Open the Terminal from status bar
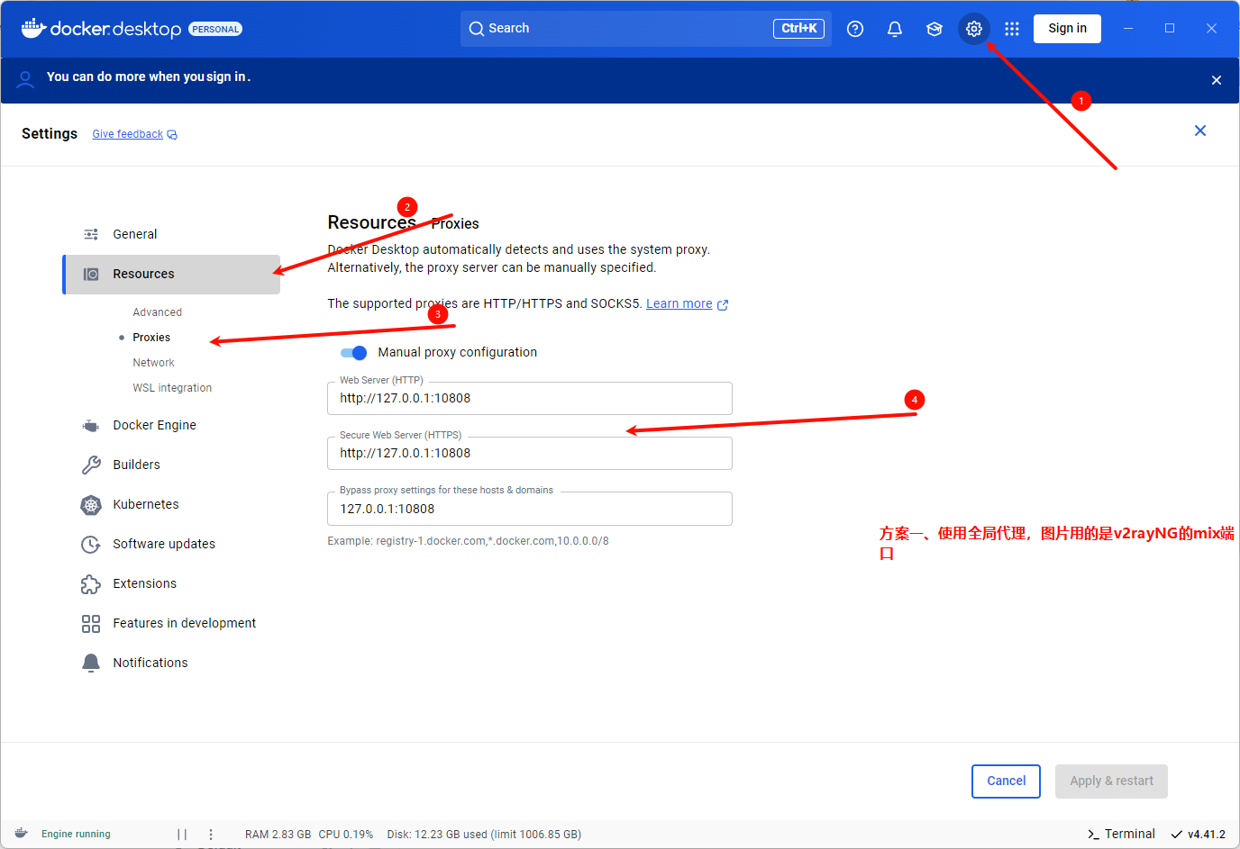Image resolution: width=1240 pixels, height=849 pixels. pos(1121,834)
